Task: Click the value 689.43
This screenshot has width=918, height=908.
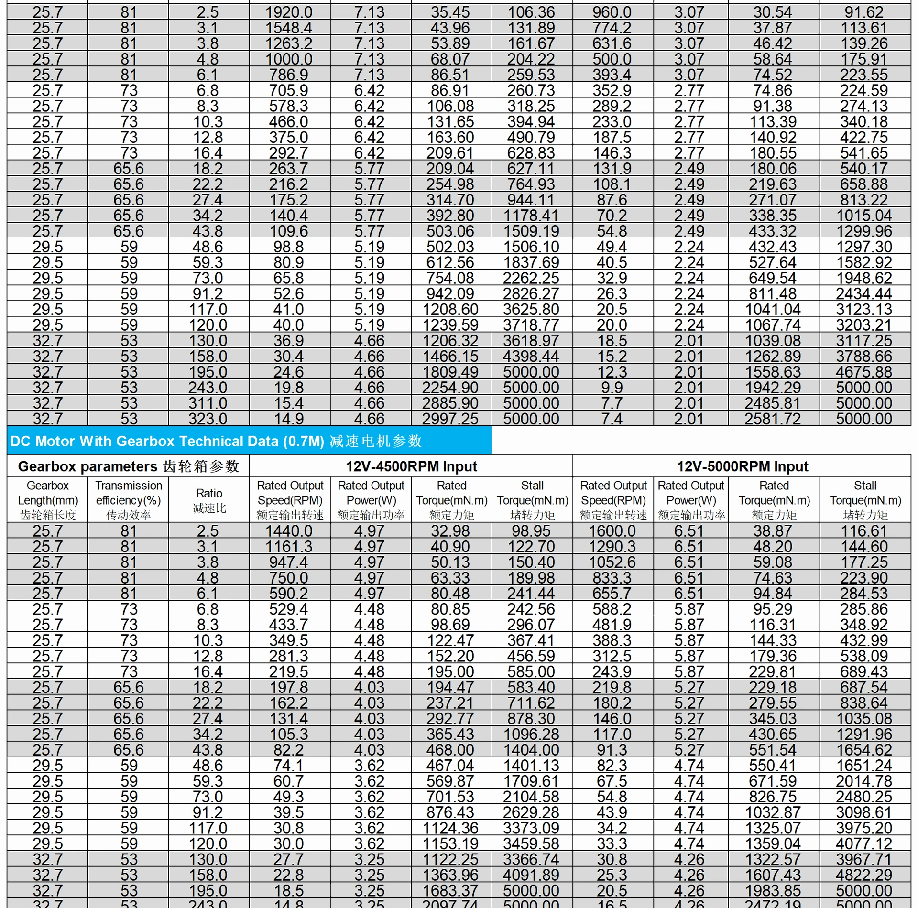Action: [864, 671]
